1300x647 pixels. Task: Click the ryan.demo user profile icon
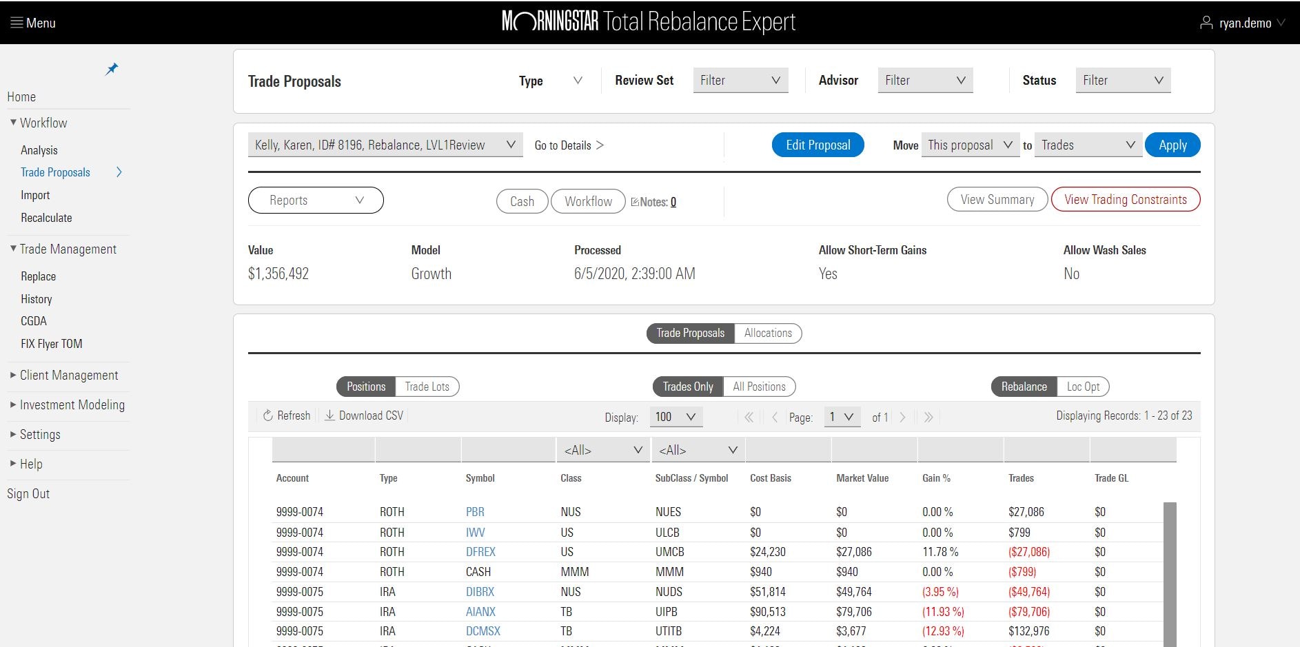coord(1206,23)
